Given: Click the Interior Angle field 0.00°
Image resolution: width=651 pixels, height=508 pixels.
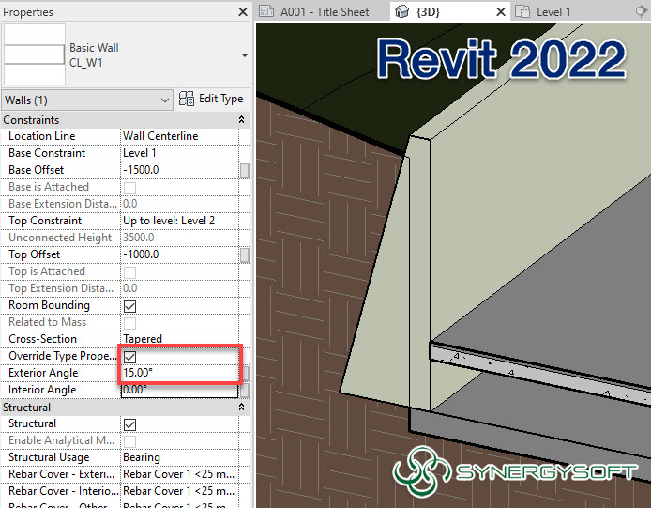Looking at the screenshot, I should 180,390.
